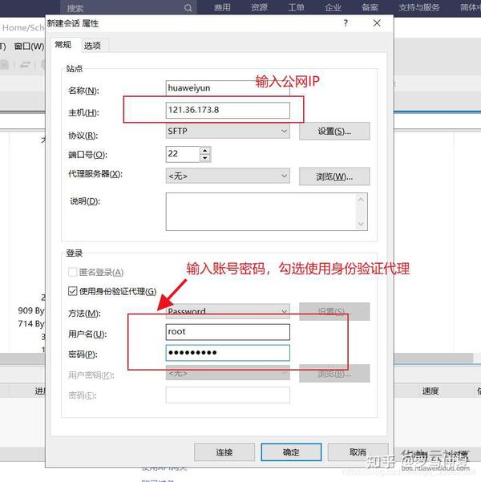This screenshot has height=482, width=481.
Task: Click the 浏览(W) proxy button
Action: coord(334,176)
